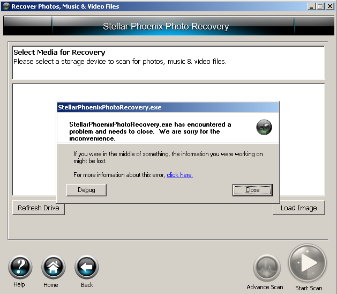Screen dimensions: 337x294
Task: Click the StellarPhoenixPhotoRecovery.exe dialog title bar
Action: pos(168,107)
